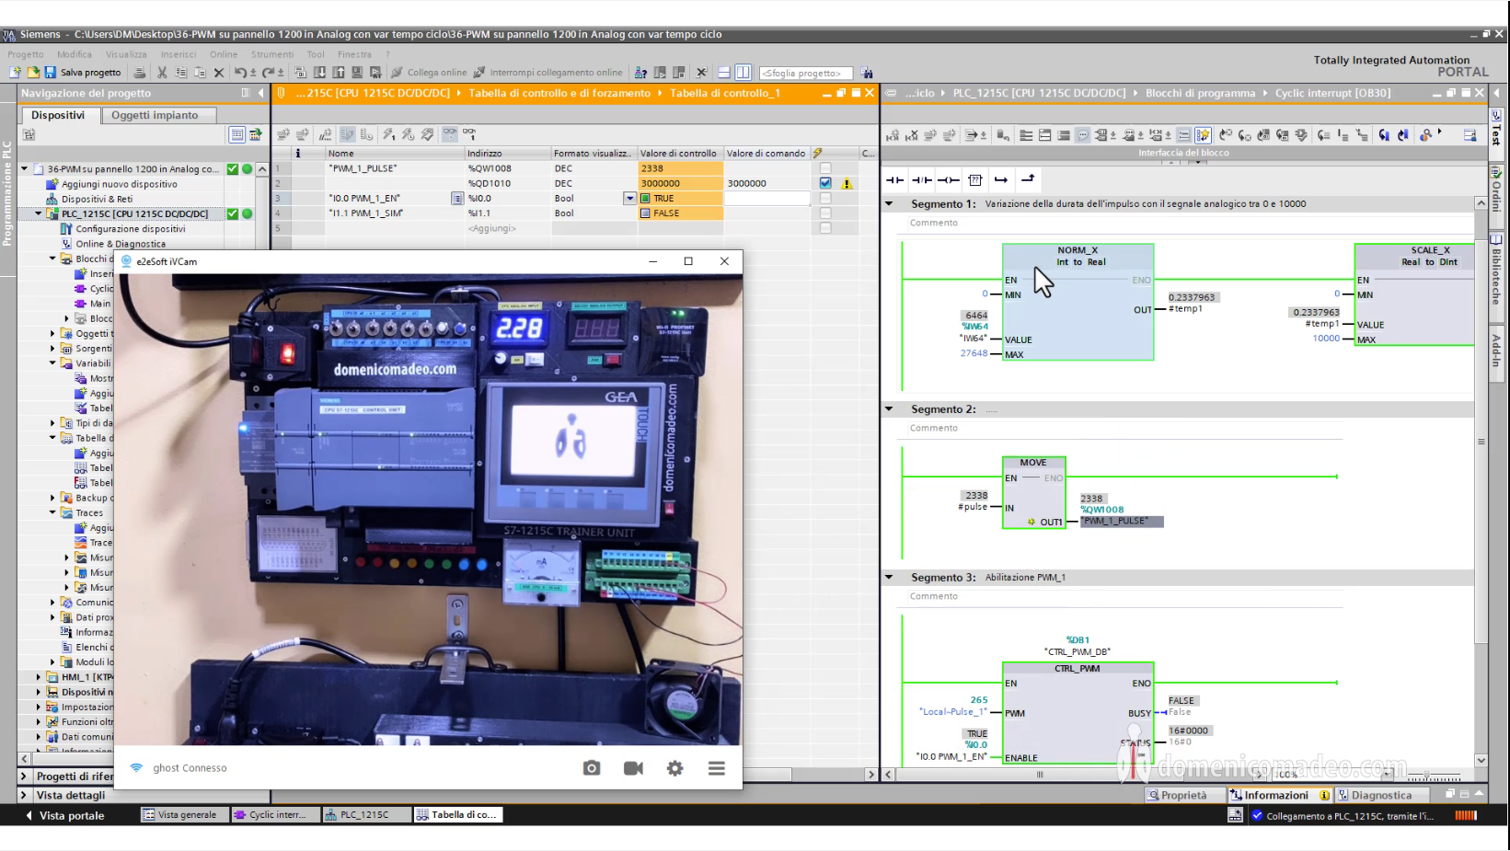Enable the command checkbox for I0.0 PWM_1_EN
This screenshot has height=851, width=1510.
point(825,199)
